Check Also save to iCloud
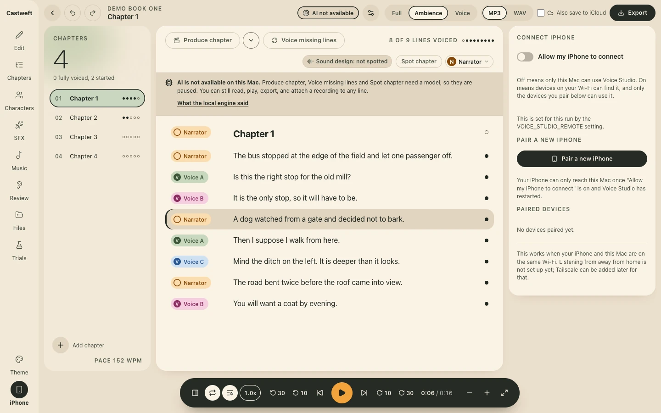This screenshot has width=661, height=413. coord(541,13)
